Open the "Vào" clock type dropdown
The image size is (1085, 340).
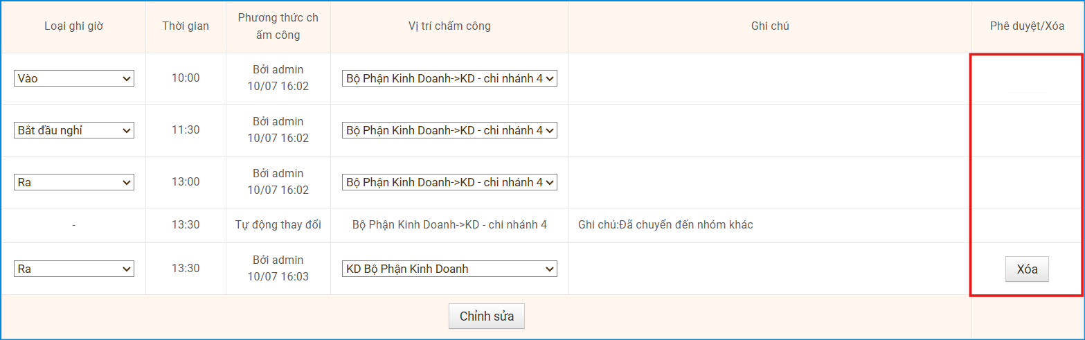73,79
